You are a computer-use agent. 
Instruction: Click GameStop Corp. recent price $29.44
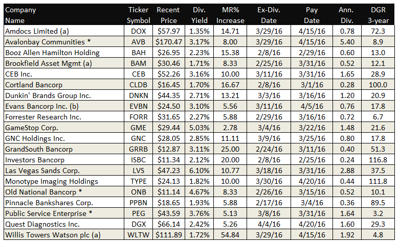[168, 128]
